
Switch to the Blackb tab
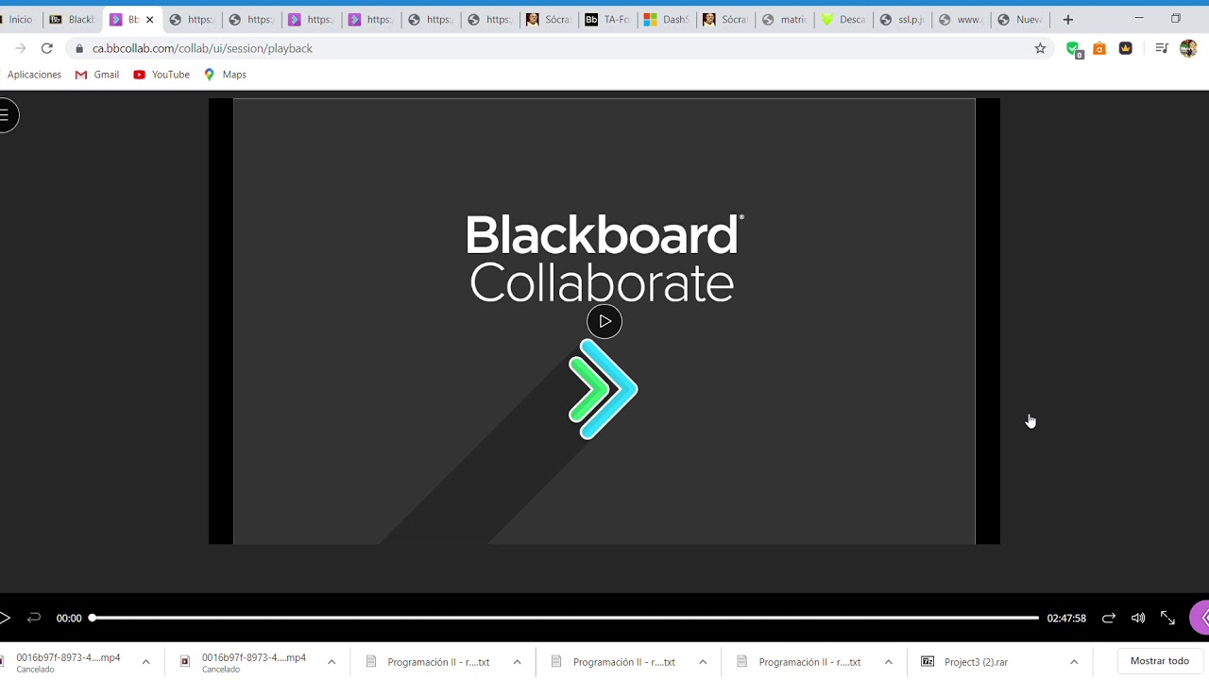point(73,19)
